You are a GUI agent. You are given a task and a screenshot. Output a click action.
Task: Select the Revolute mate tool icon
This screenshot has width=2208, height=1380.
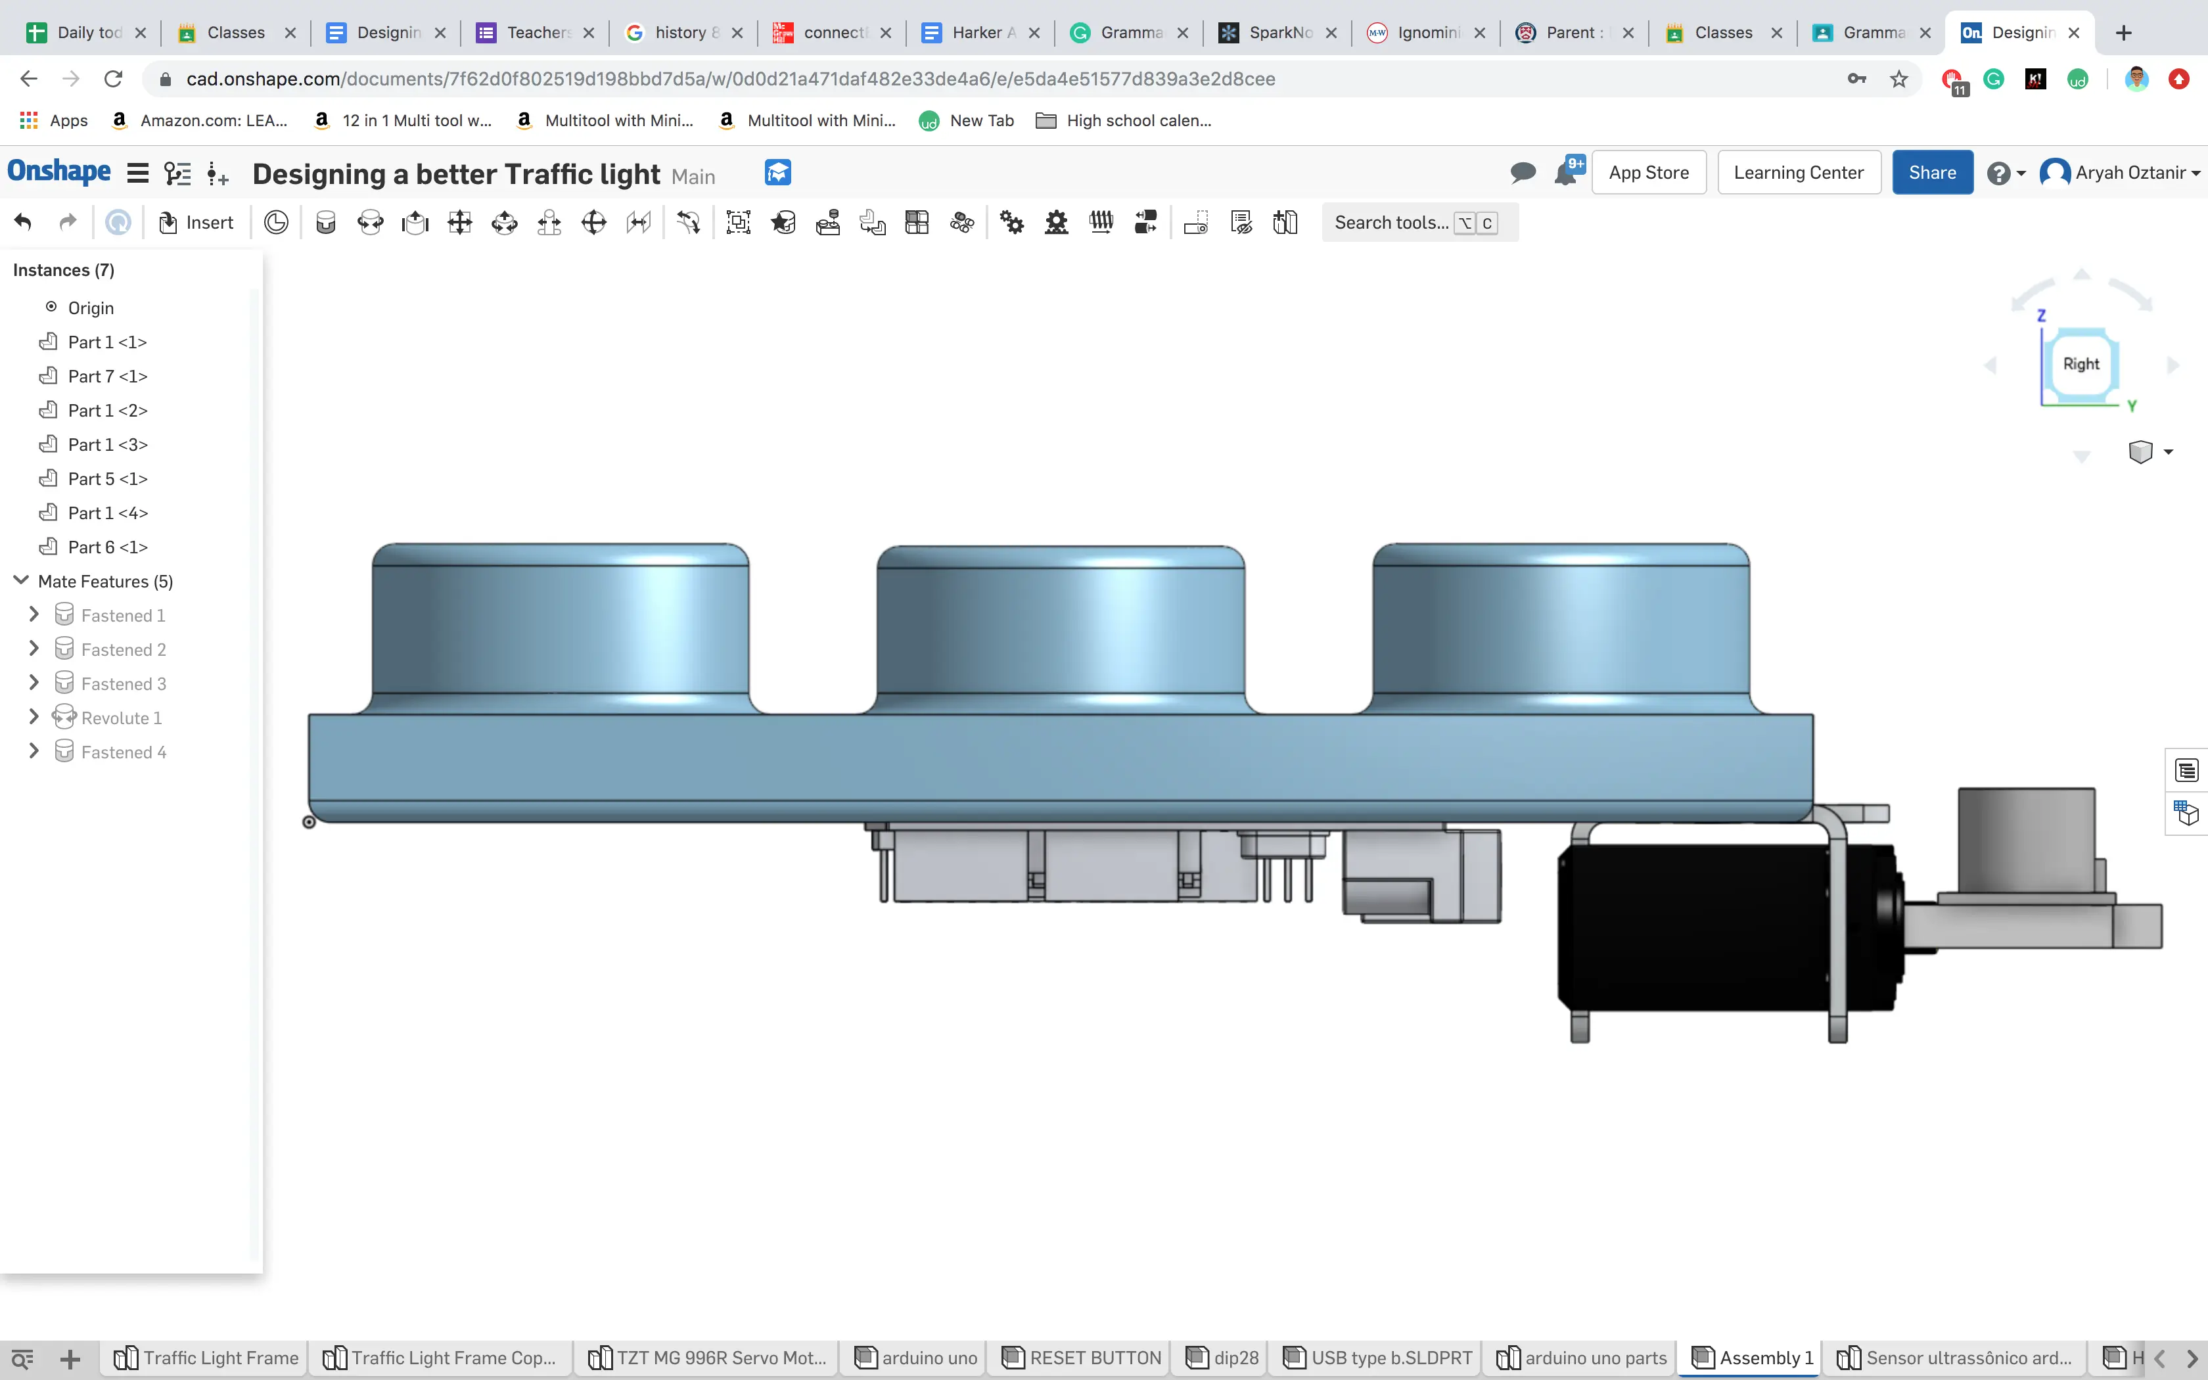[371, 223]
